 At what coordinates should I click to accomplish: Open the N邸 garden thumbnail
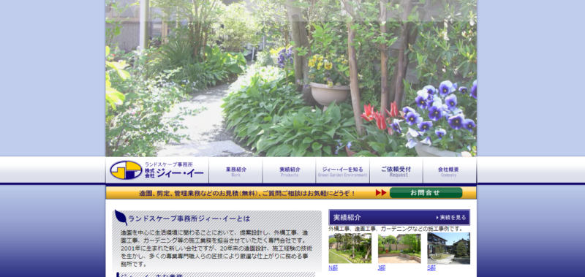coord(350,248)
